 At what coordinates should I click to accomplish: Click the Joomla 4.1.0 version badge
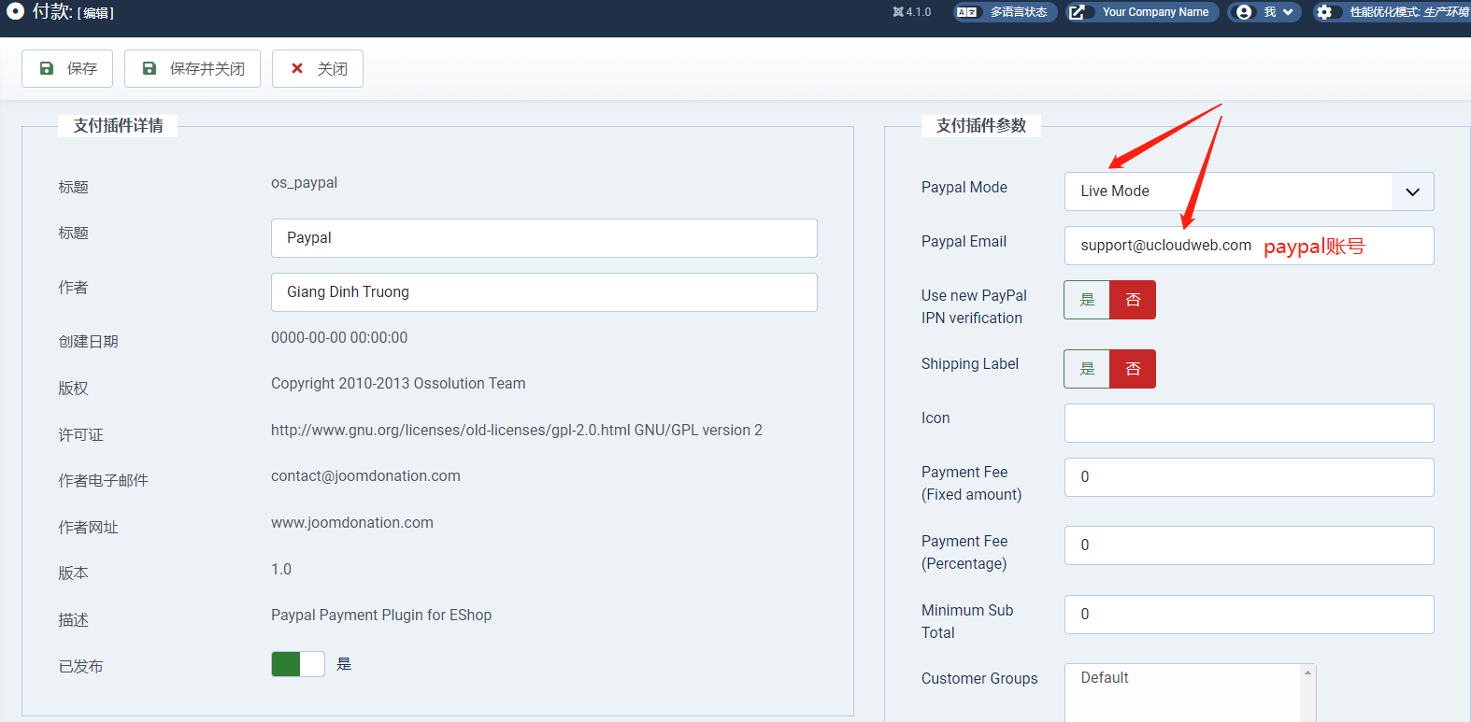[x=912, y=12]
